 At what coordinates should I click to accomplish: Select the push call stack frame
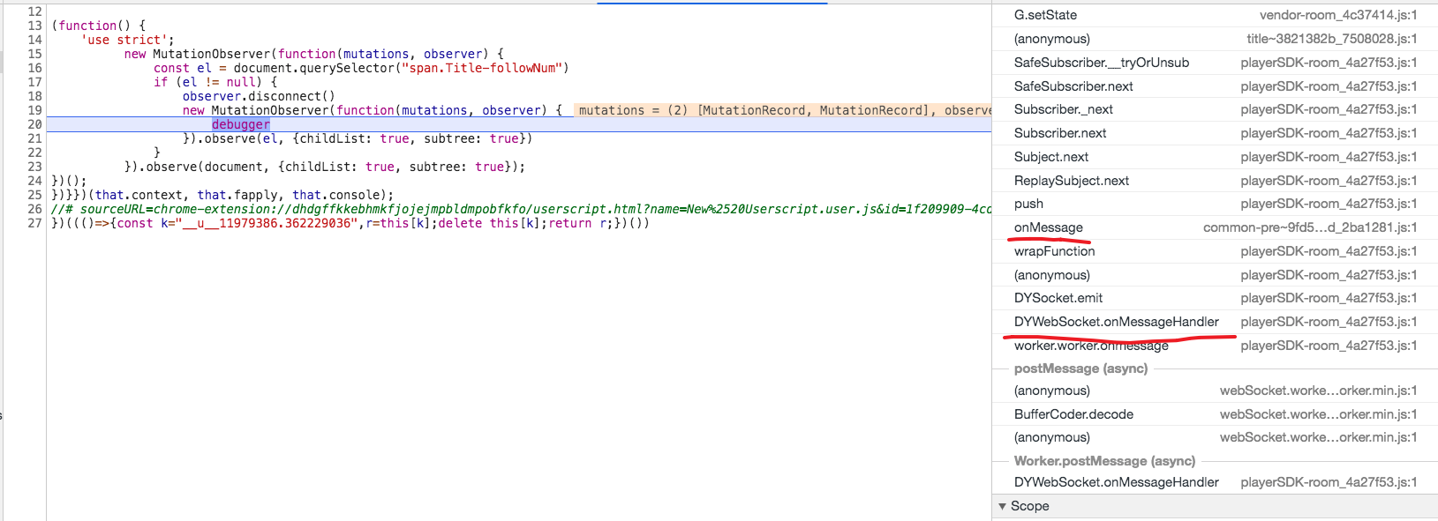click(1028, 204)
